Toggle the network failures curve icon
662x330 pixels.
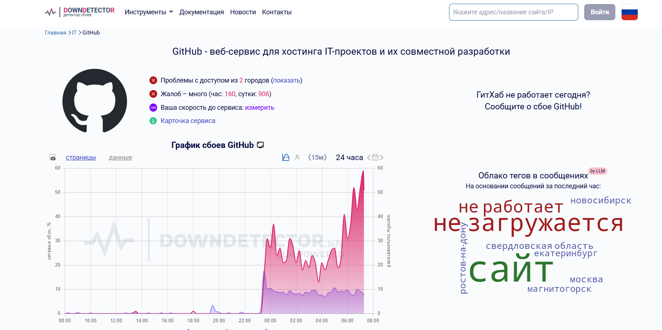(x=286, y=157)
